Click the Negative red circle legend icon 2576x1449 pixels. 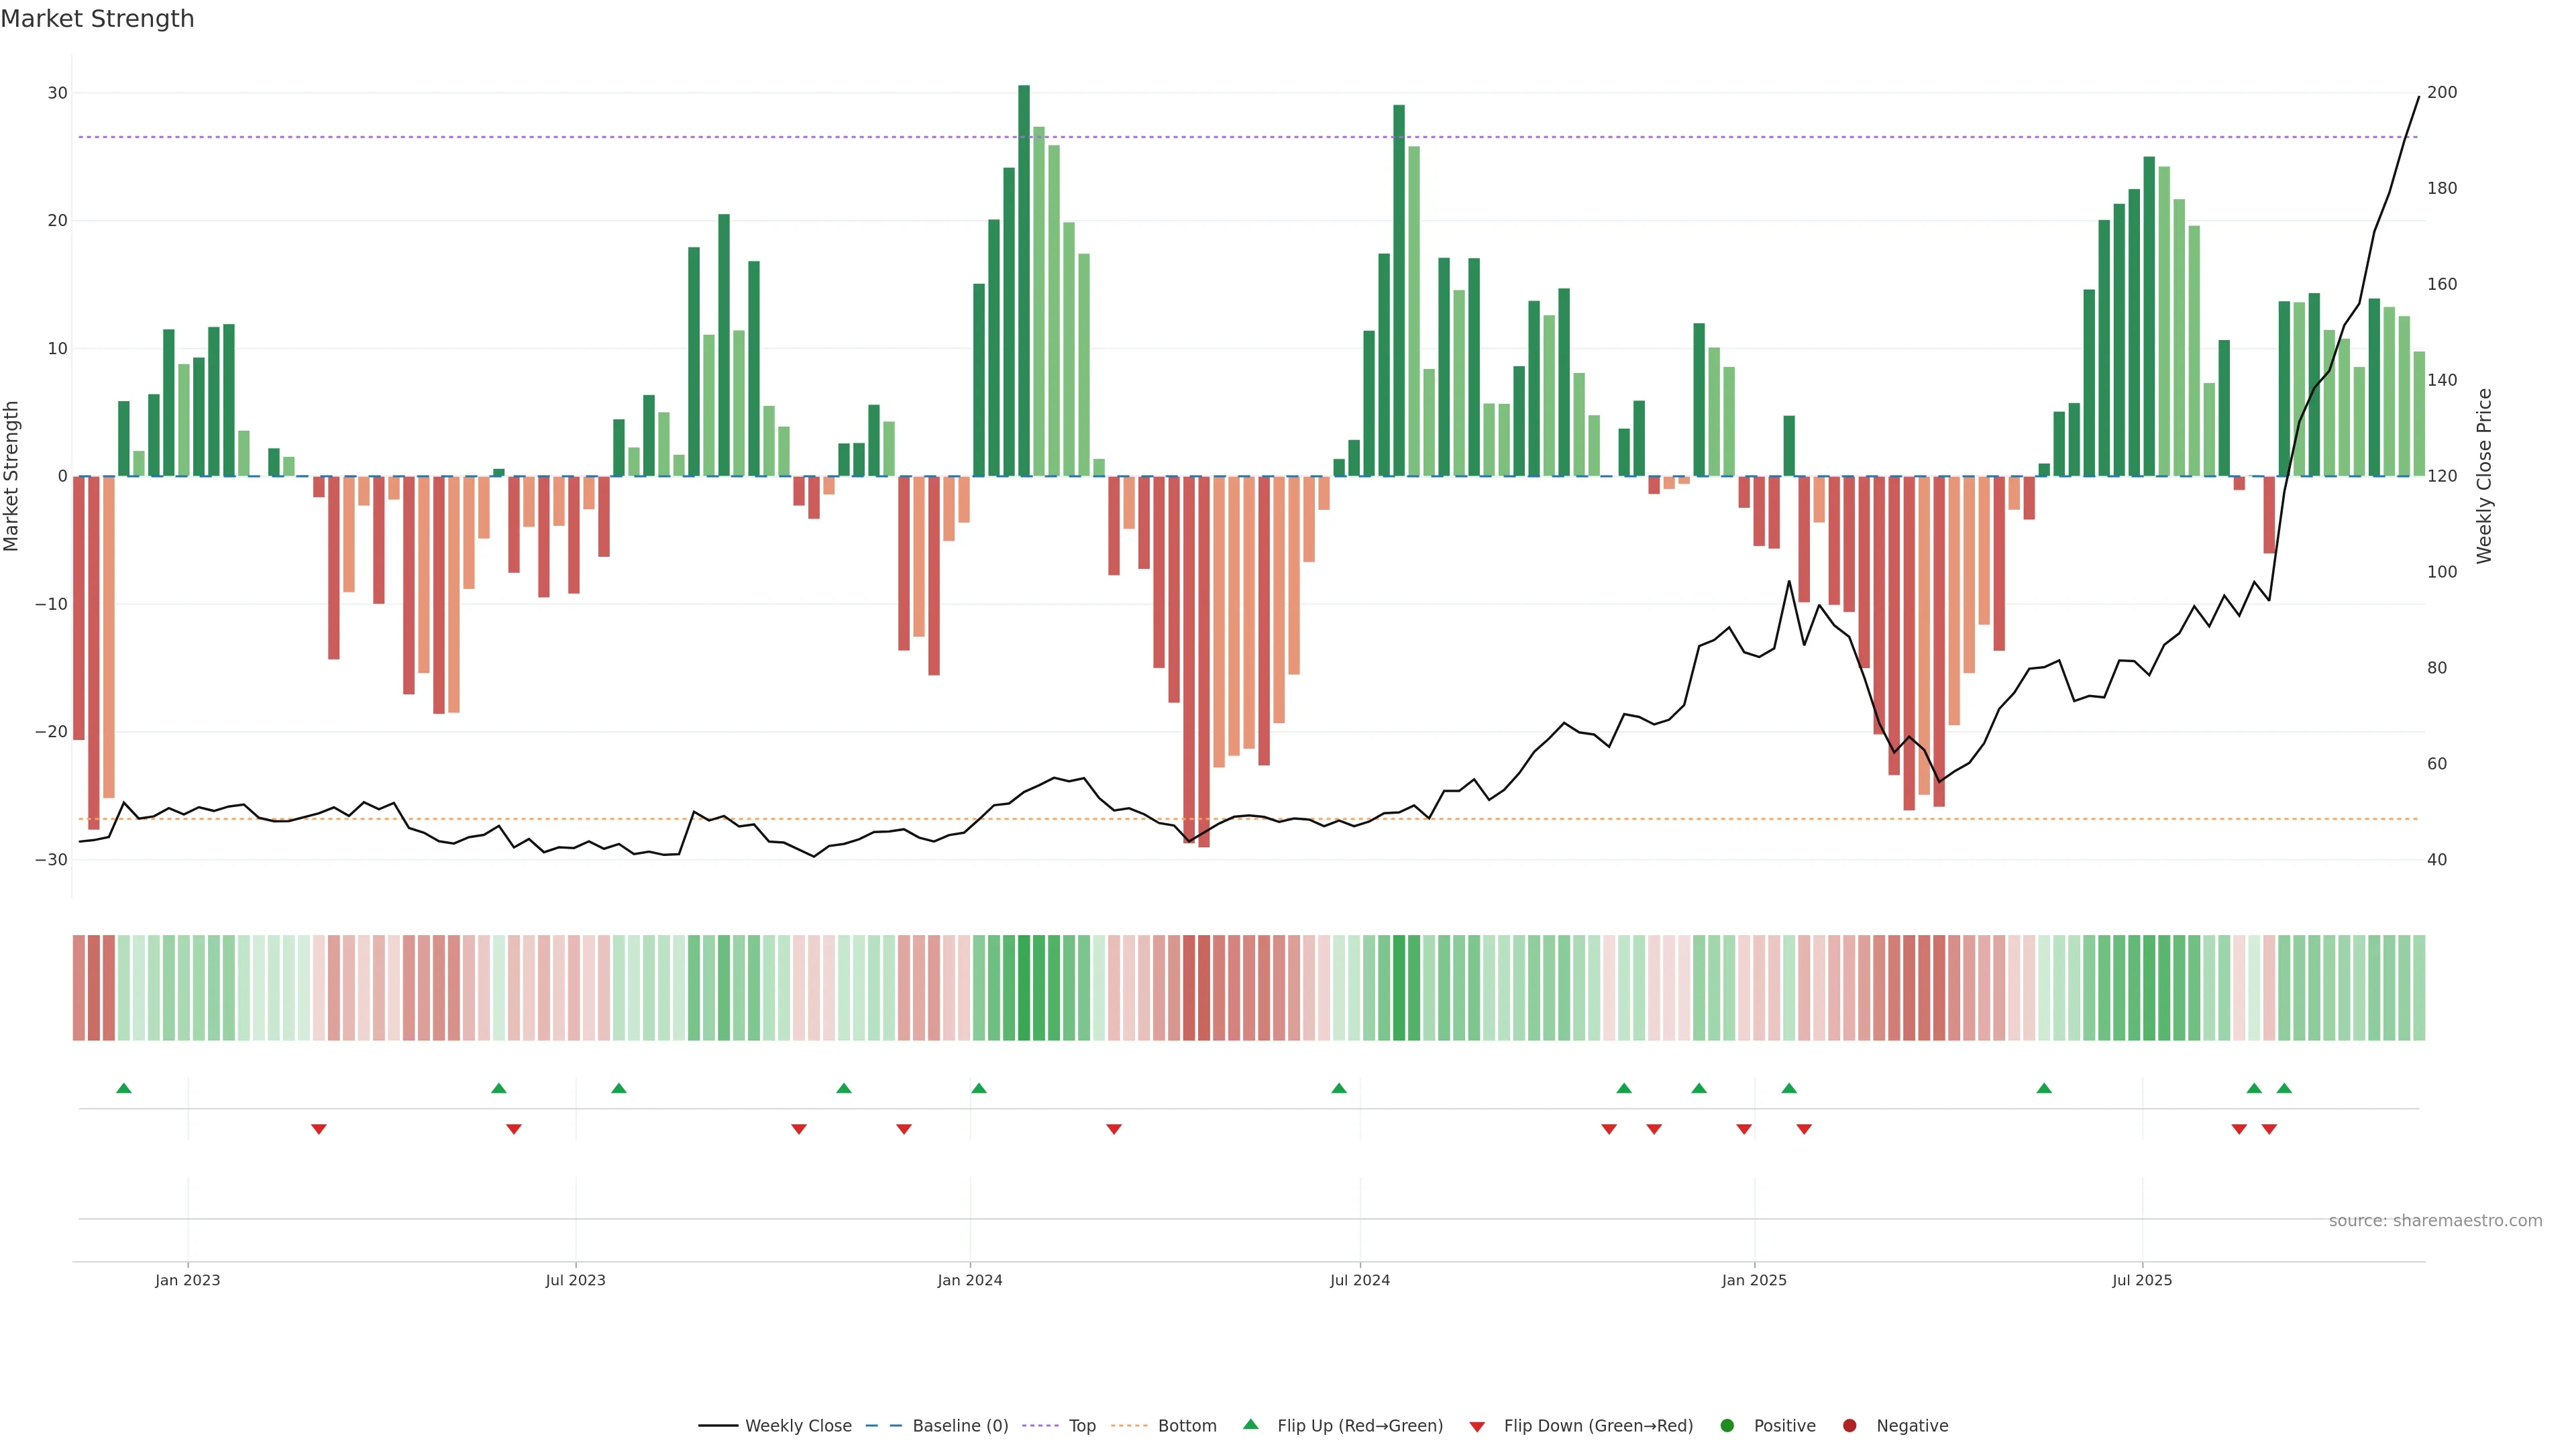click(1849, 1426)
